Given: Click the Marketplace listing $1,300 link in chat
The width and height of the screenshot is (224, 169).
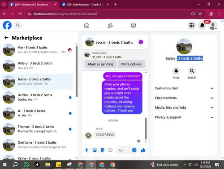Looking at the screenshot, I should tap(107, 57).
